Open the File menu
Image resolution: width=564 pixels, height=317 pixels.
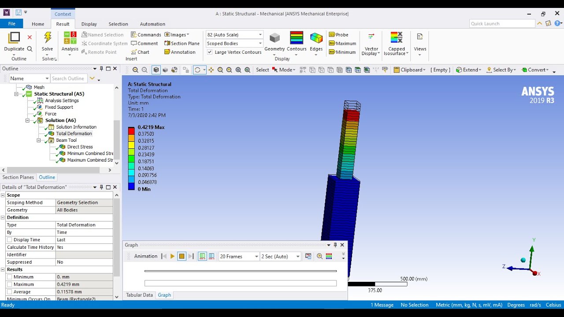12,24
